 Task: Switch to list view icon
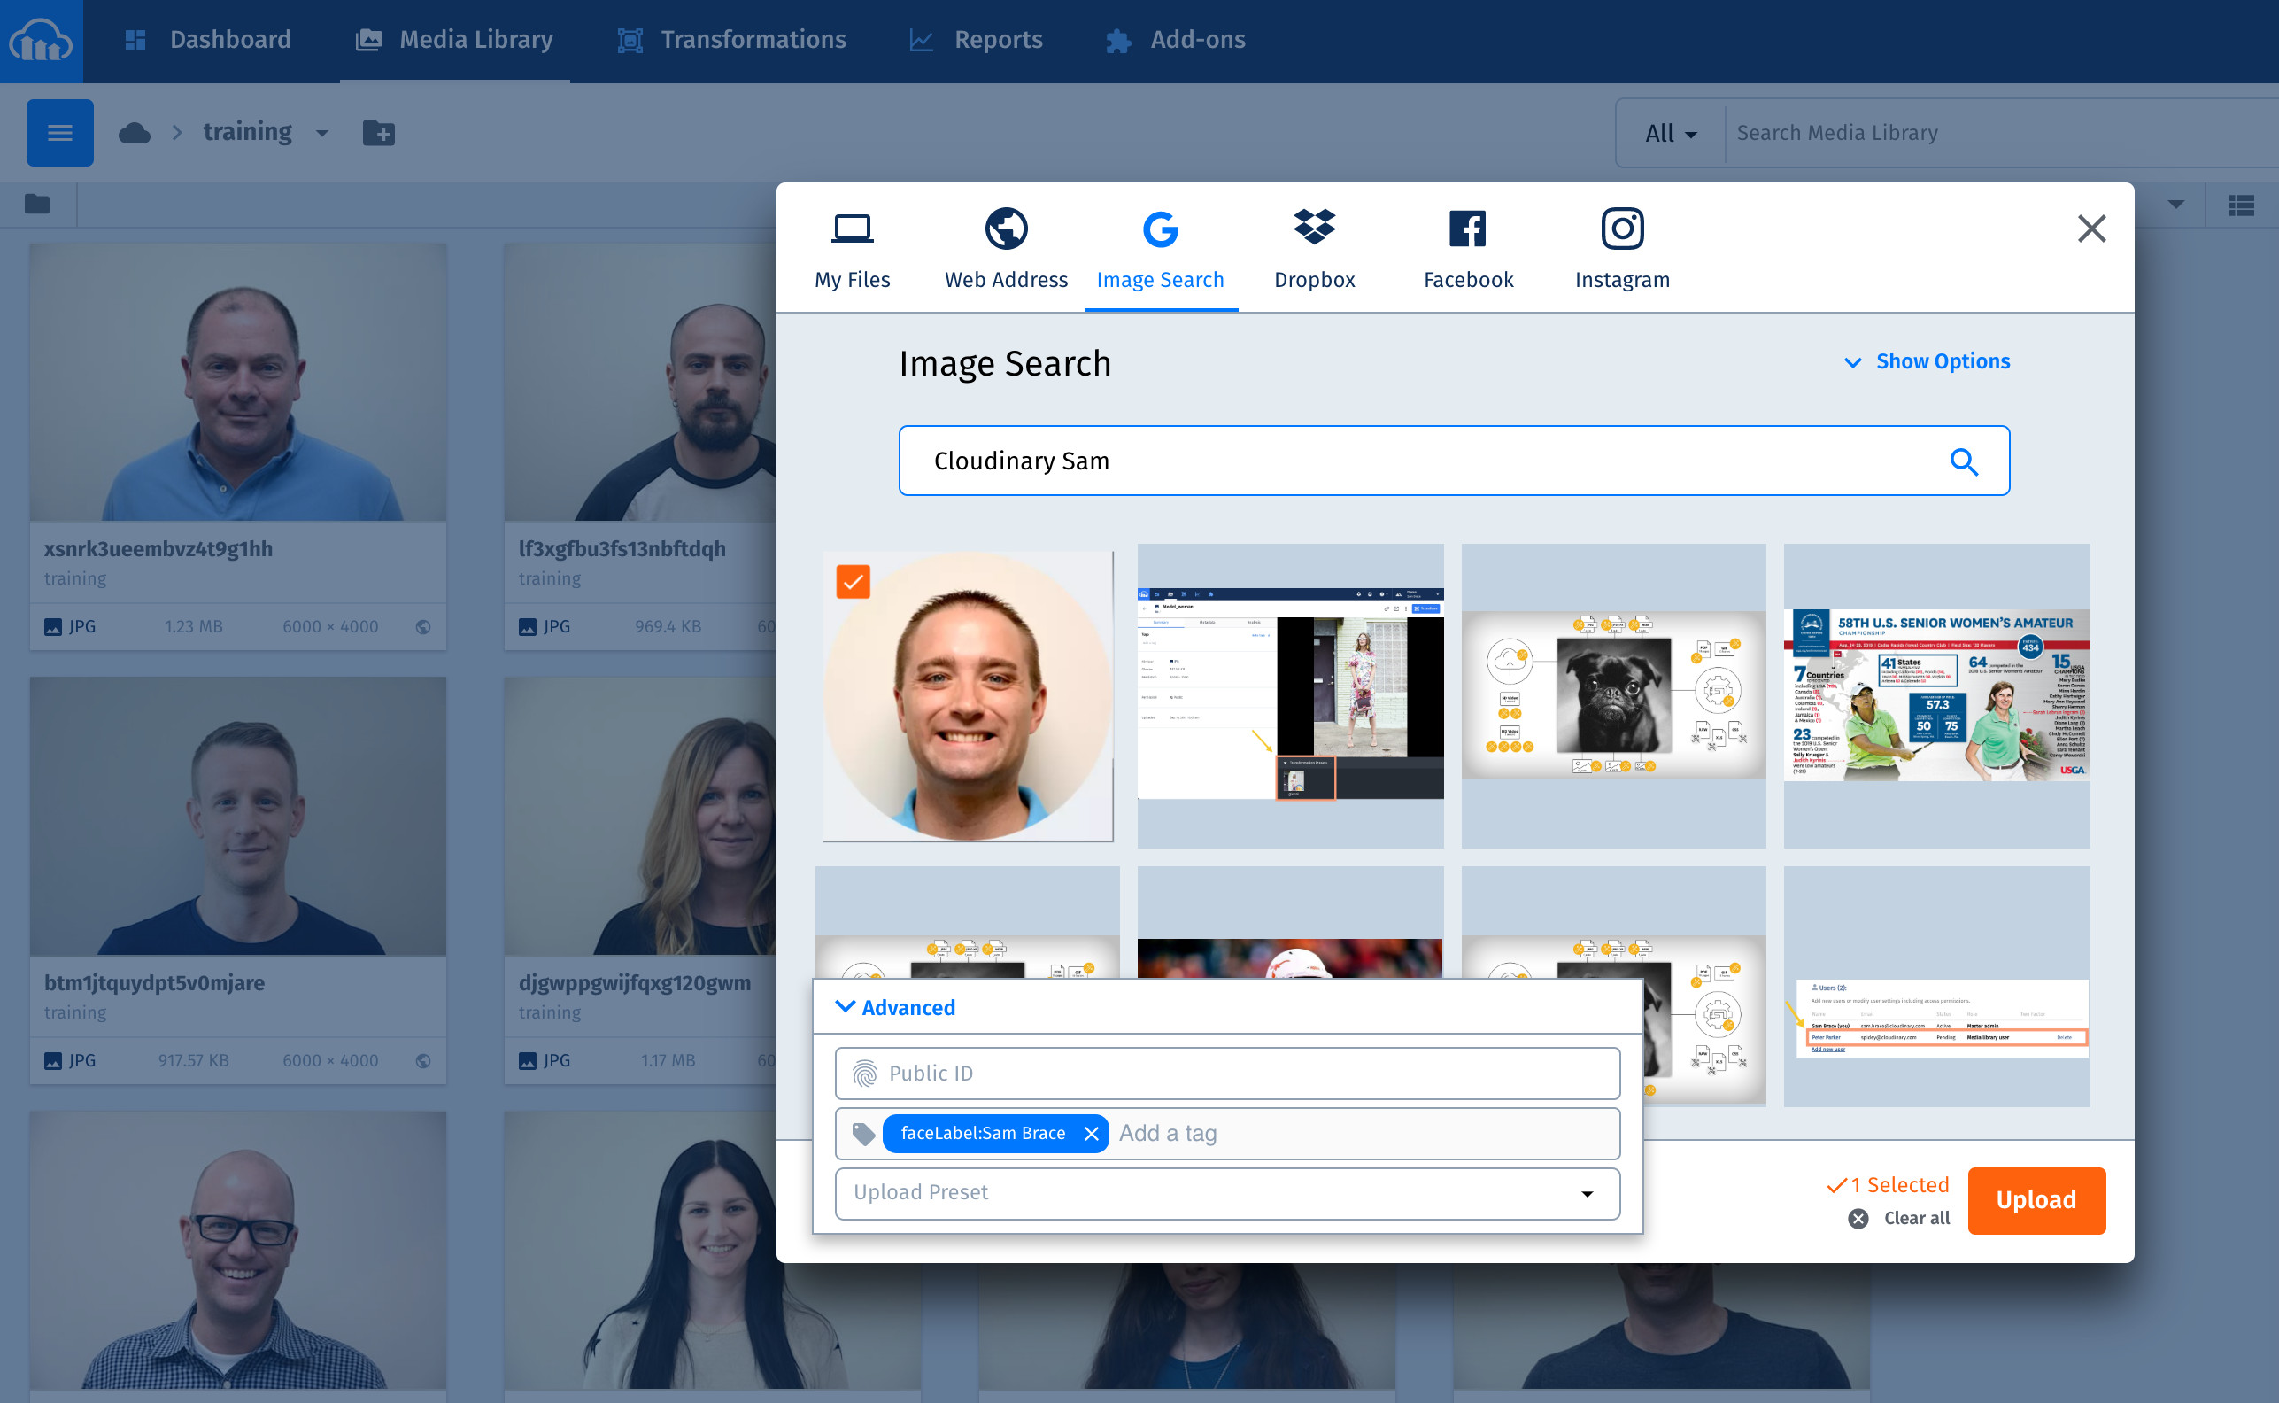(x=2241, y=205)
